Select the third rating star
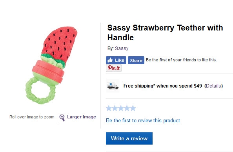The image size is (233, 152). coord(121,108)
